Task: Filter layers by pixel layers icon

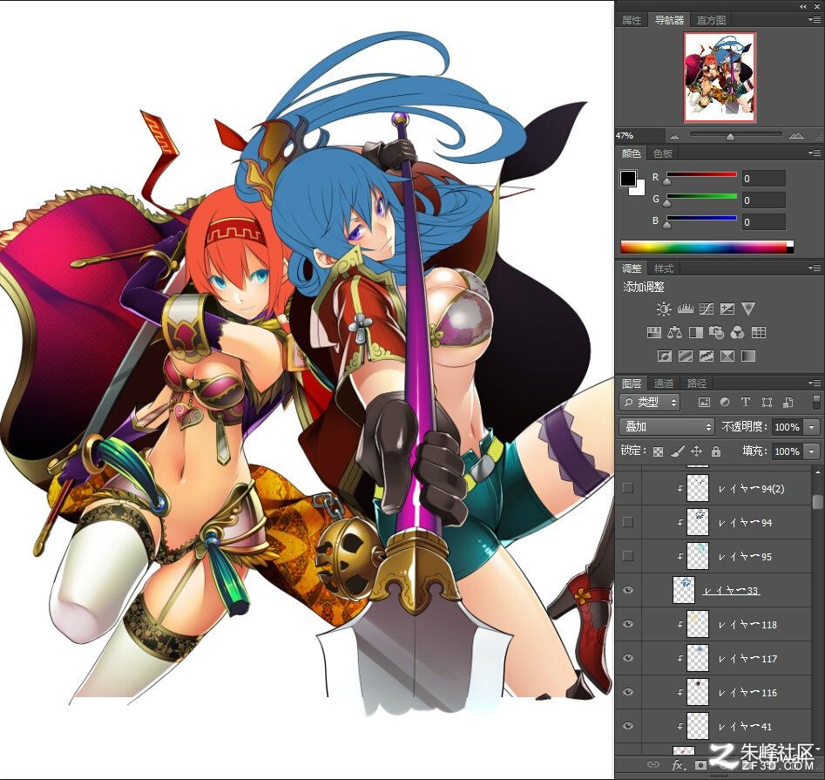Action: (x=704, y=403)
